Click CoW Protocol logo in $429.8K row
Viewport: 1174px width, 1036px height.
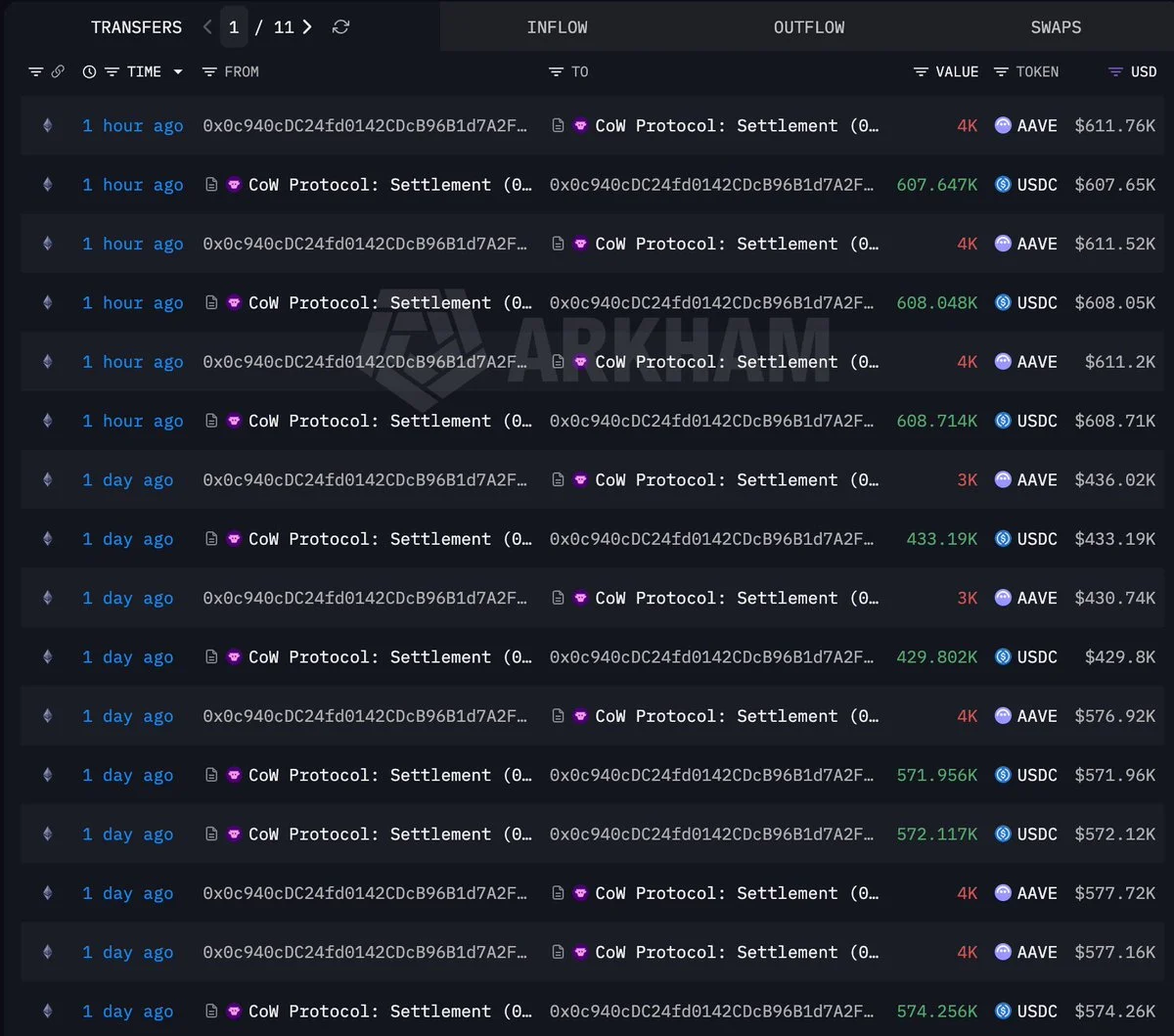point(234,656)
